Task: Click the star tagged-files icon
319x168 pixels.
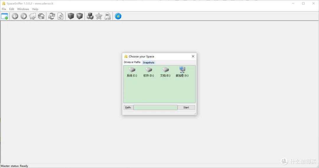Action: 99,16
